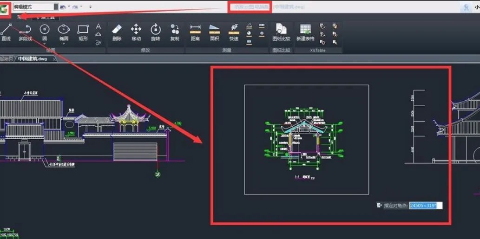Open the 图纸比较 drawing compare tool
Viewport: 480px width, 239px height.
click(x=281, y=32)
